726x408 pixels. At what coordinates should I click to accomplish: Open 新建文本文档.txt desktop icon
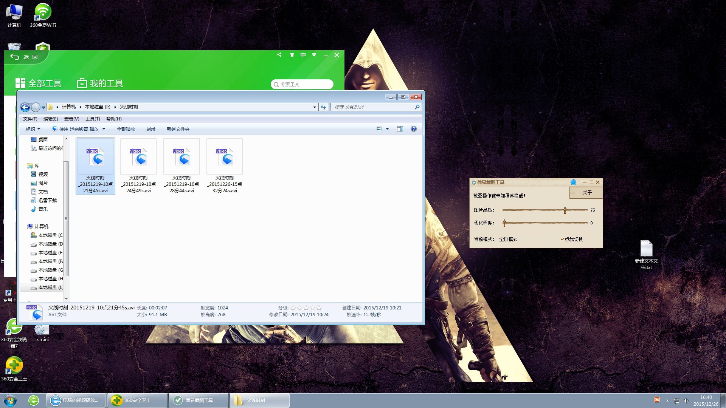[646, 255]
